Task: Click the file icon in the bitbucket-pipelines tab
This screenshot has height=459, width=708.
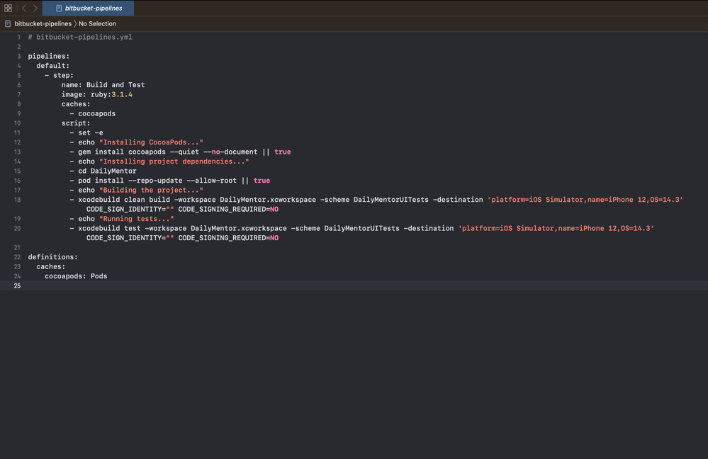Action: pyautogui.click(x=59, y=8)
